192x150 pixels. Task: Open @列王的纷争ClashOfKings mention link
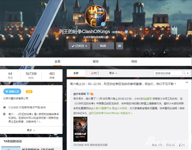104,113
